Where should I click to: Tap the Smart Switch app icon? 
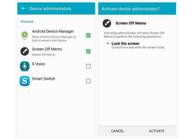(x=24, y=81)
